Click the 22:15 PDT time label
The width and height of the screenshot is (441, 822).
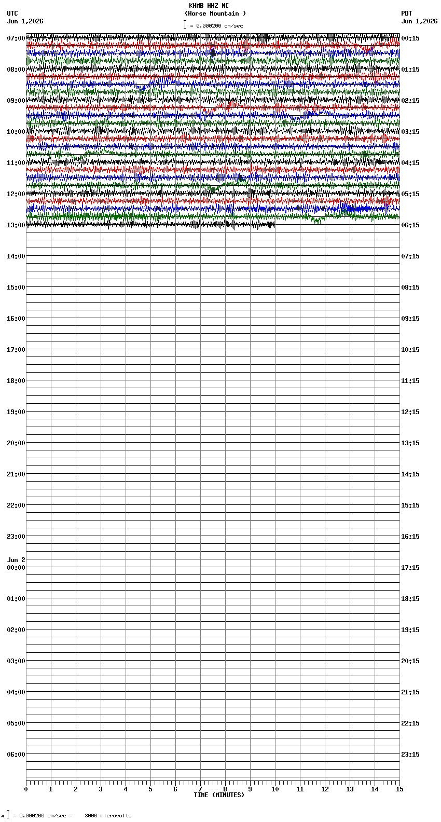410,723
